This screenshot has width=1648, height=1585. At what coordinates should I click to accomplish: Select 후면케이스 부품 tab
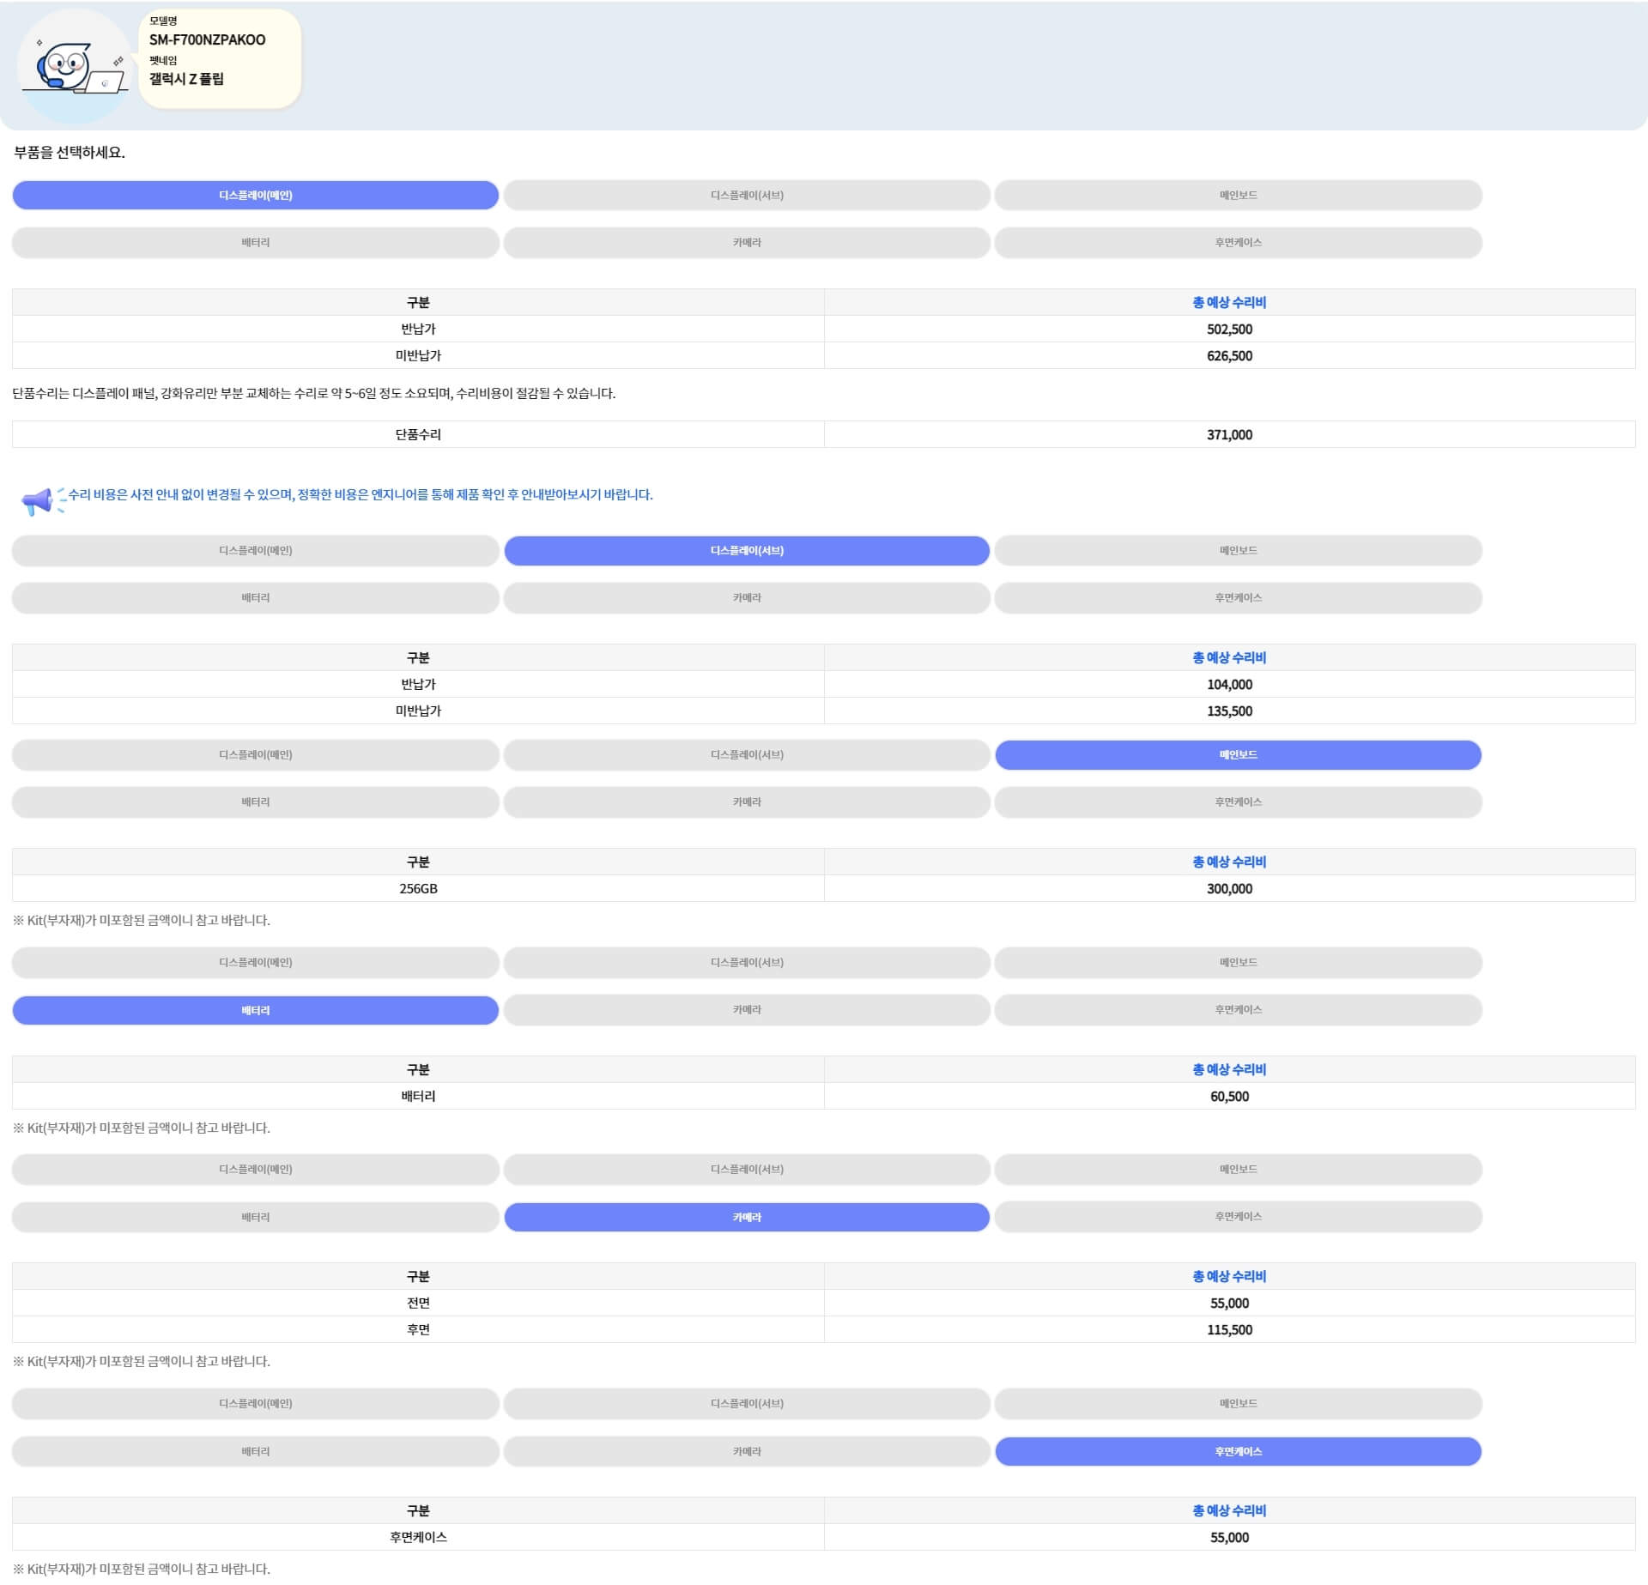pos(1234,1451)
